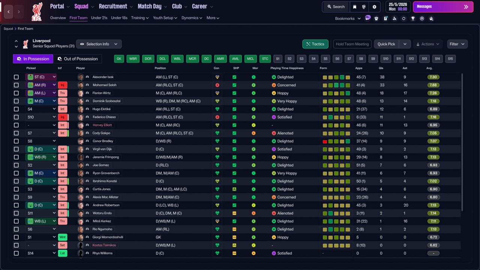480x270 pixels.
Task: Tick the checkbox for Florian Wirtz
Action: pos(16,93)
